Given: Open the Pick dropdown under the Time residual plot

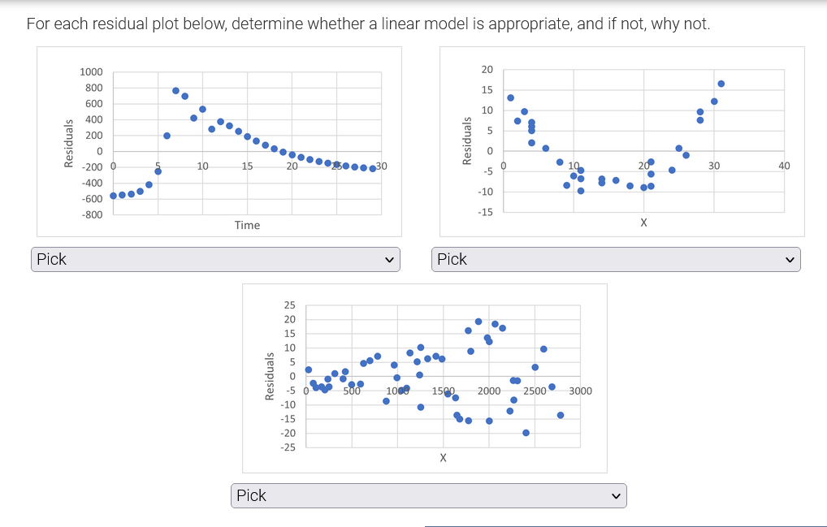Looking at the screenshot, I should pos(215,259).
